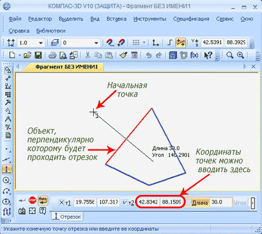This screenshot has width=262, height=234.
Task: Toggle the highlighted rounding mode button
Action: [x=180, y=43]
